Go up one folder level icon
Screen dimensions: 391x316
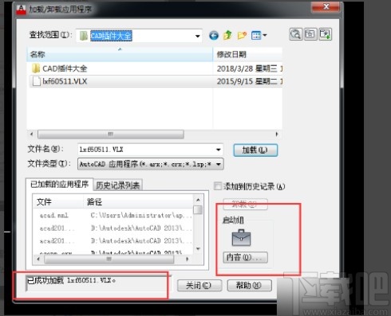(x=227, y=35)
